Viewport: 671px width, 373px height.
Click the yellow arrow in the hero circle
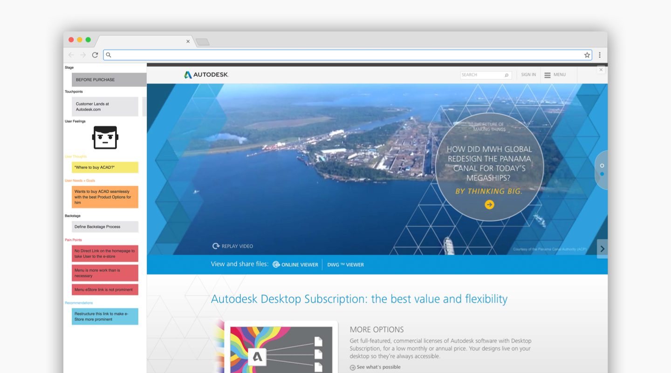[x=489, y=205]
